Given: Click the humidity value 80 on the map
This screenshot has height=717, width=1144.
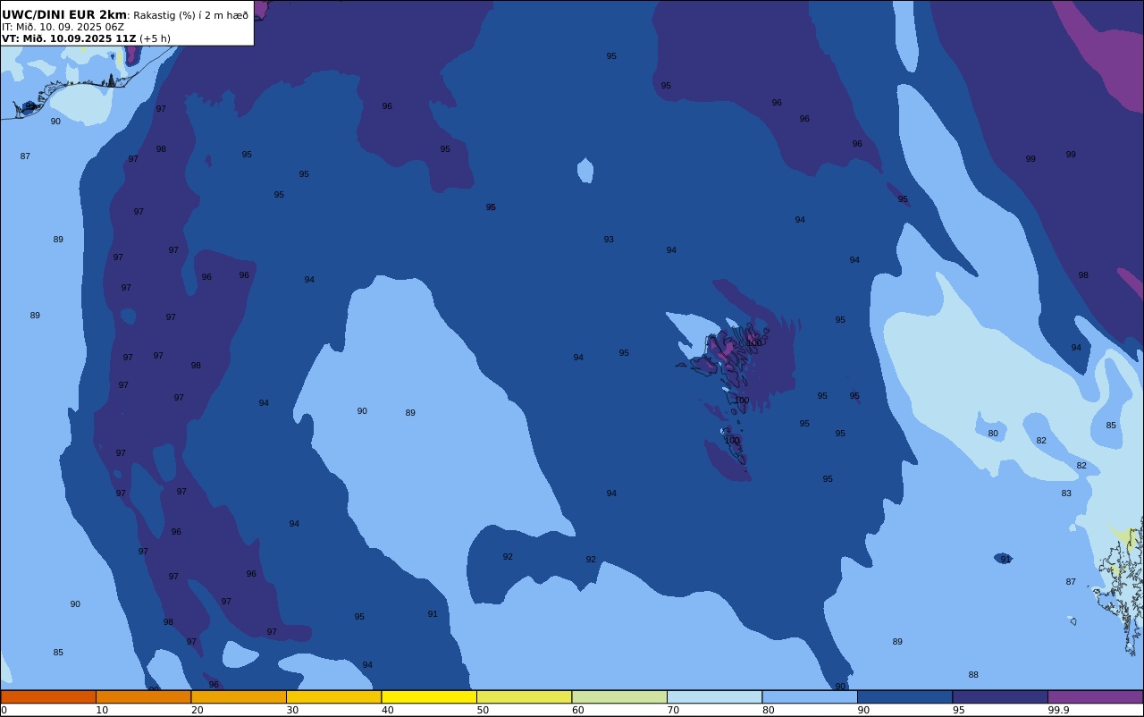Looking at the screenshot, I should (993, 434).
